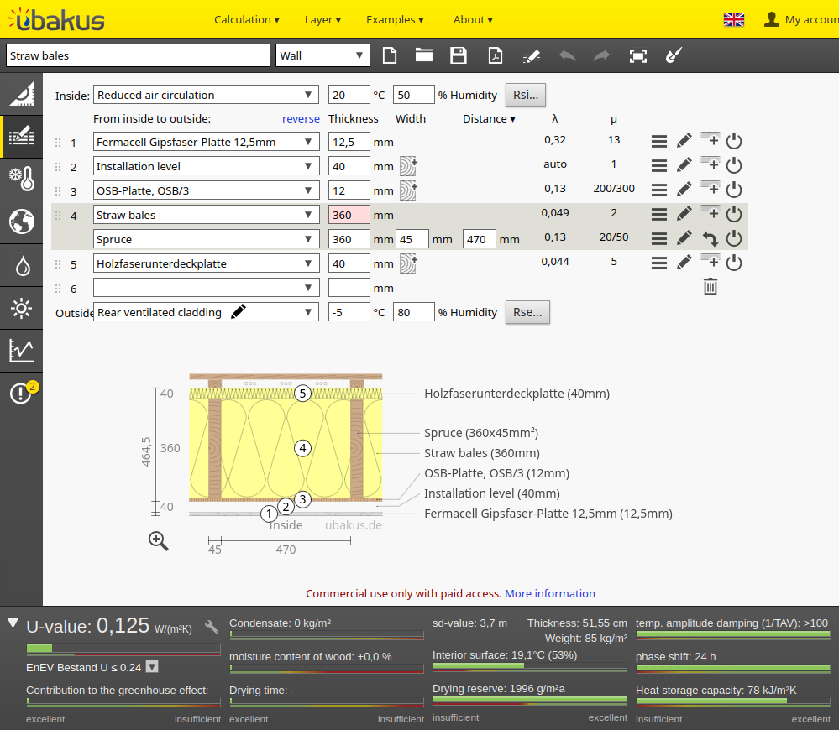Toggle power for Installation level layer

click(733, 165)
